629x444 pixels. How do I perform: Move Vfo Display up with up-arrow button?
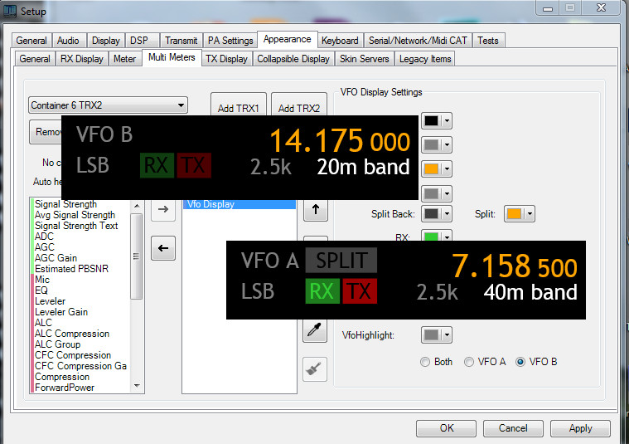pos(315,209)
